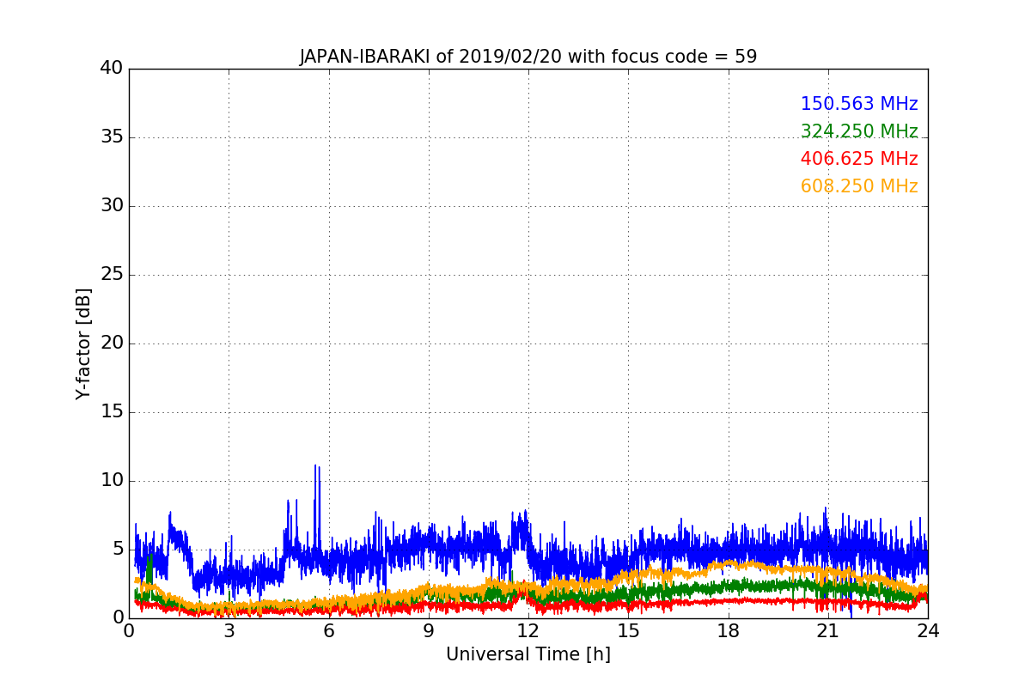
Task: Click x-axis tick value 12
Action: pyautogui.click(x=528, y=631)
